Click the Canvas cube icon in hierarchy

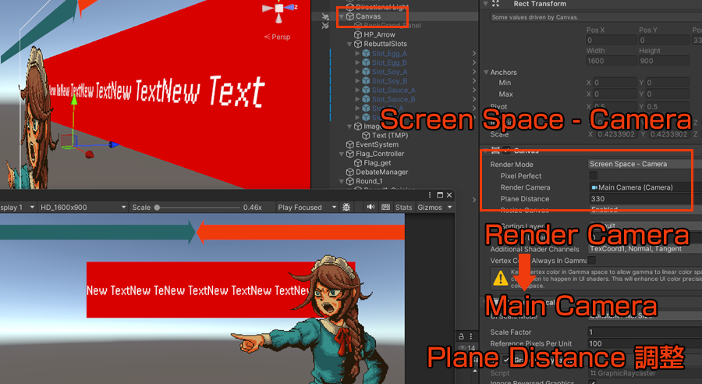pos(349,16)
